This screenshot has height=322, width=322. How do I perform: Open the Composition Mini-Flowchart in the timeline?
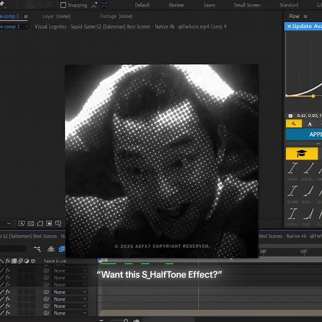pos(37,249)
